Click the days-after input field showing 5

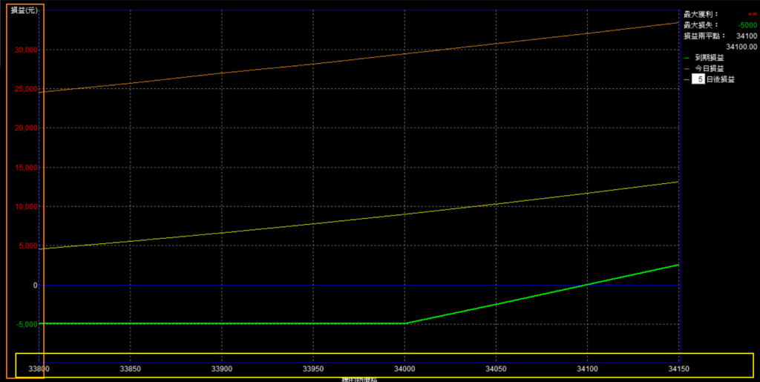(697, 79)
